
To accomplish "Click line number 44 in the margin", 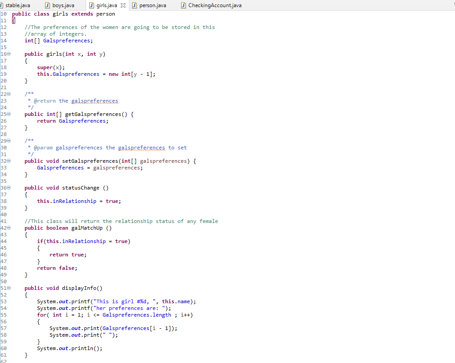I will (x=4, y=241).
